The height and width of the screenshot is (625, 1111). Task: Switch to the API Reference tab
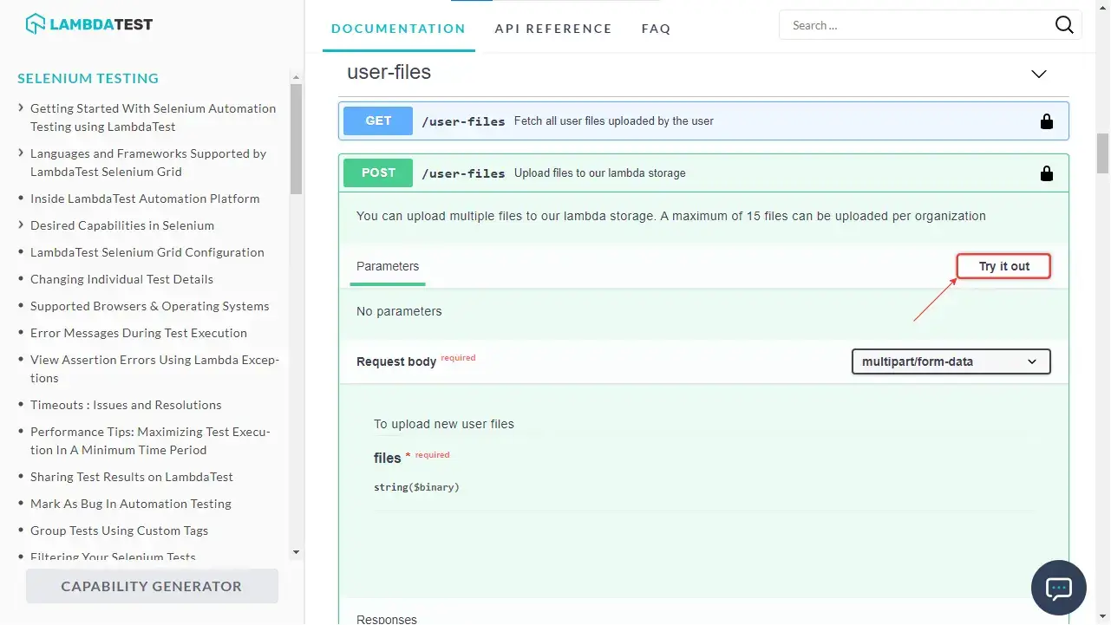point(553,29)
